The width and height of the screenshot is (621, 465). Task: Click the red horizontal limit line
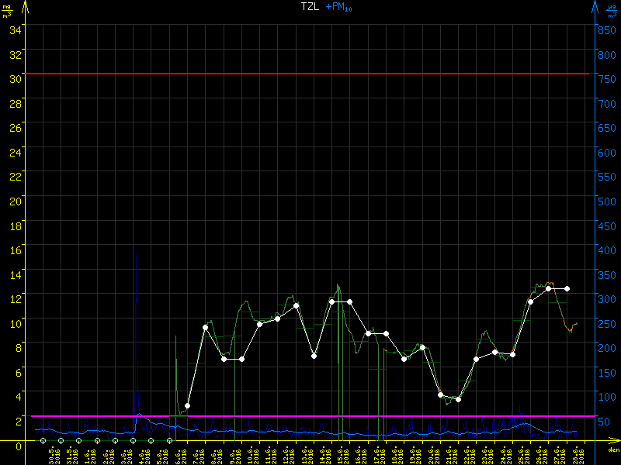pyautogui.click(x=310, y=74)
